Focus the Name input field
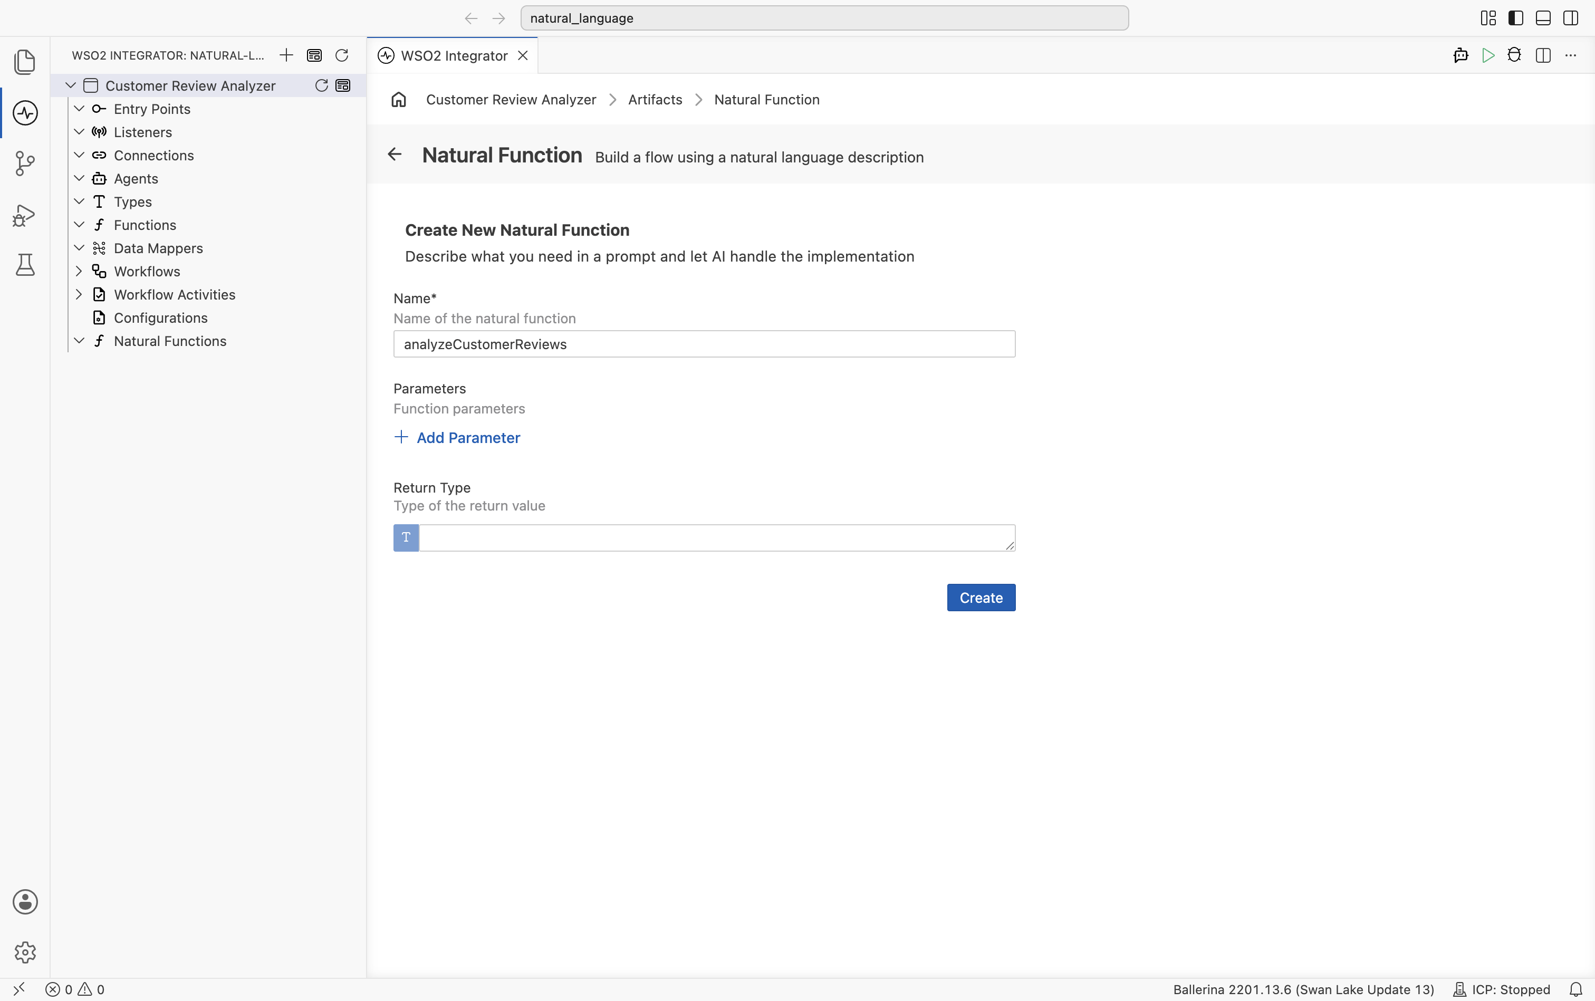 [704, 344]
